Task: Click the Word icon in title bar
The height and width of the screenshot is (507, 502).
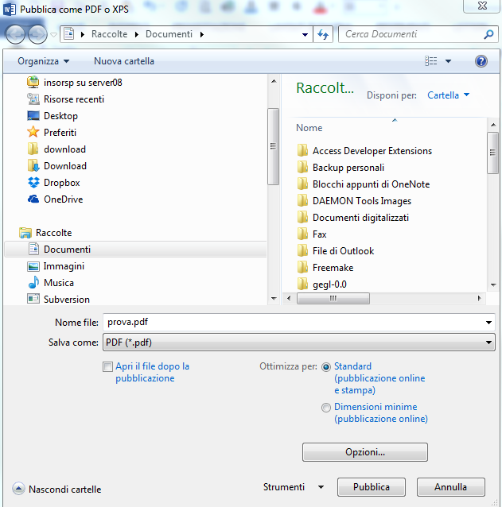Action: pos(9,9)
